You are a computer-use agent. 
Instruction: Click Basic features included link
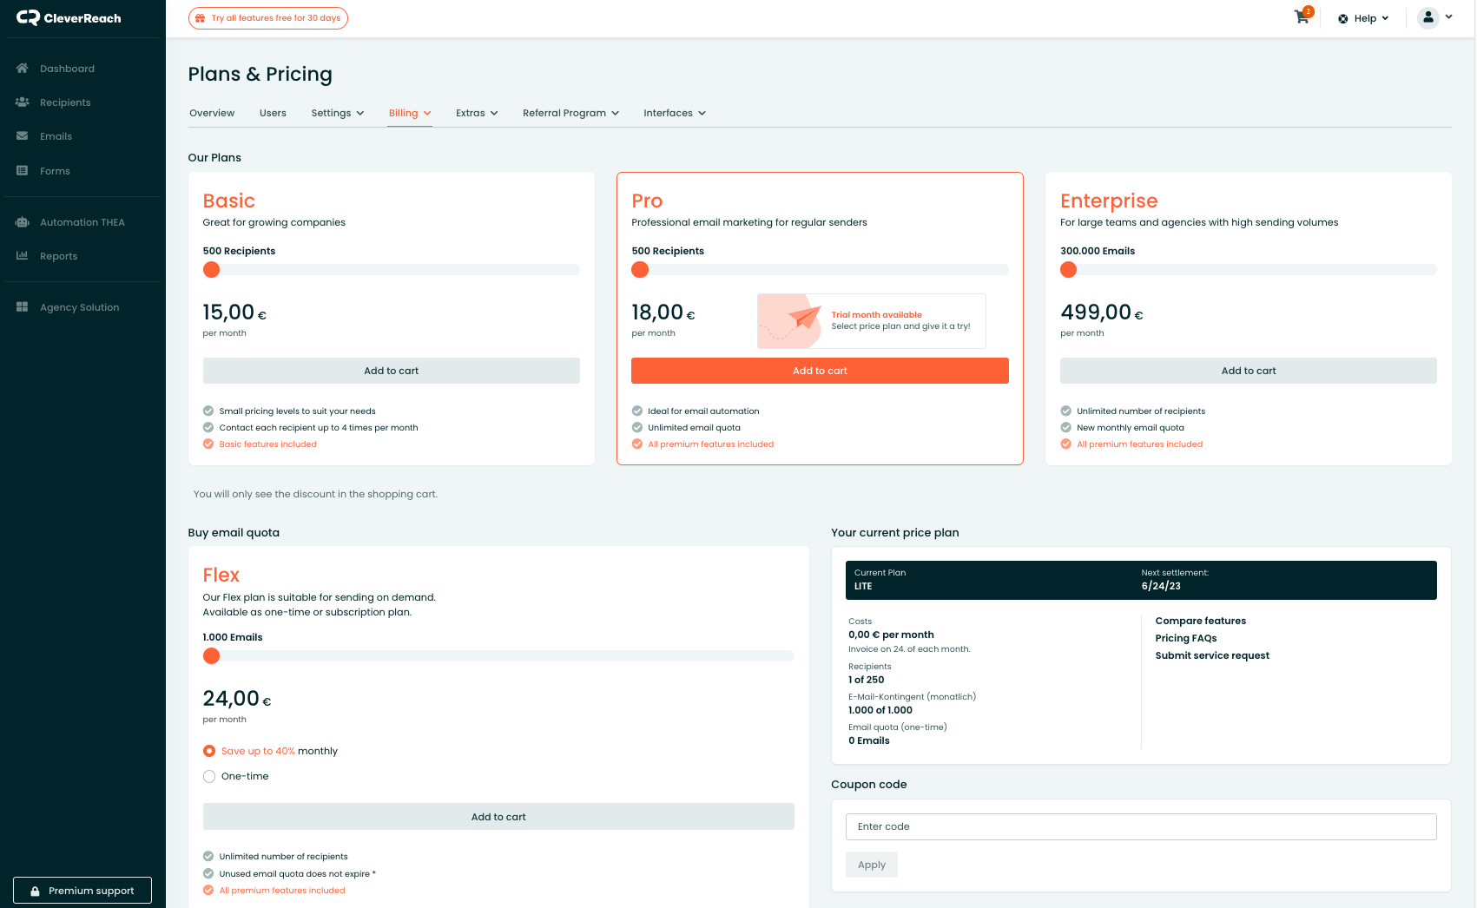coord(267,444)
